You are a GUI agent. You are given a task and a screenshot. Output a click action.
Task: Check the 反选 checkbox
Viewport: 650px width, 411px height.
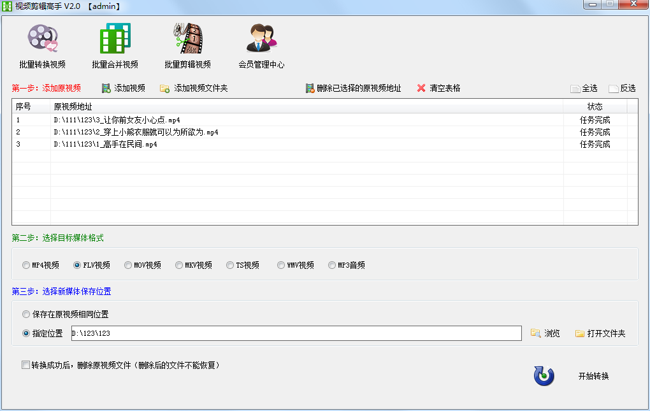point(614,88)
